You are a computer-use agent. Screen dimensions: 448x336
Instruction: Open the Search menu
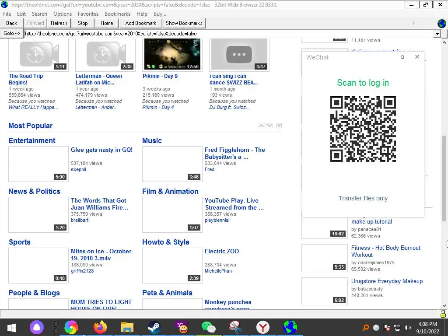point(39,14)
